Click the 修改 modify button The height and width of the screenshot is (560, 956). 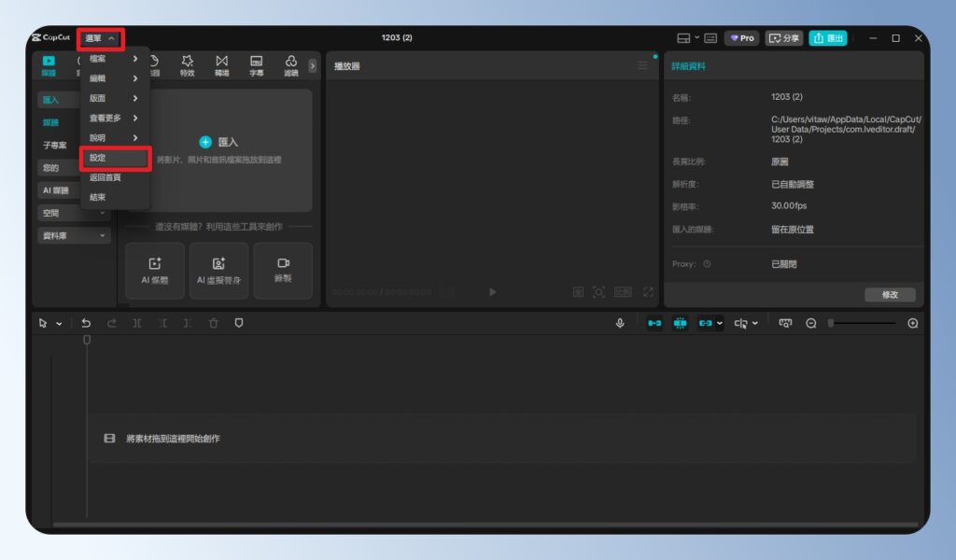[890, 295]
